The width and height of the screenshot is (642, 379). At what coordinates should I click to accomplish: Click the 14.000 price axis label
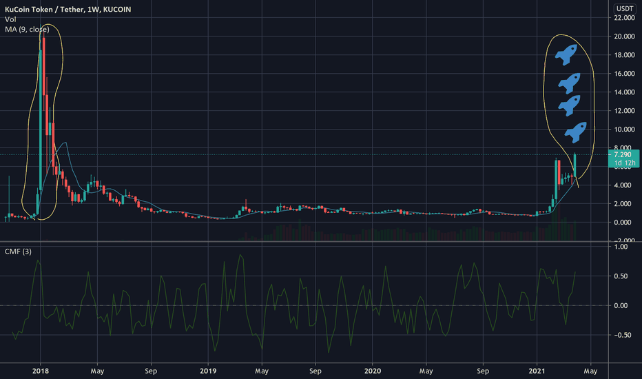624,92
